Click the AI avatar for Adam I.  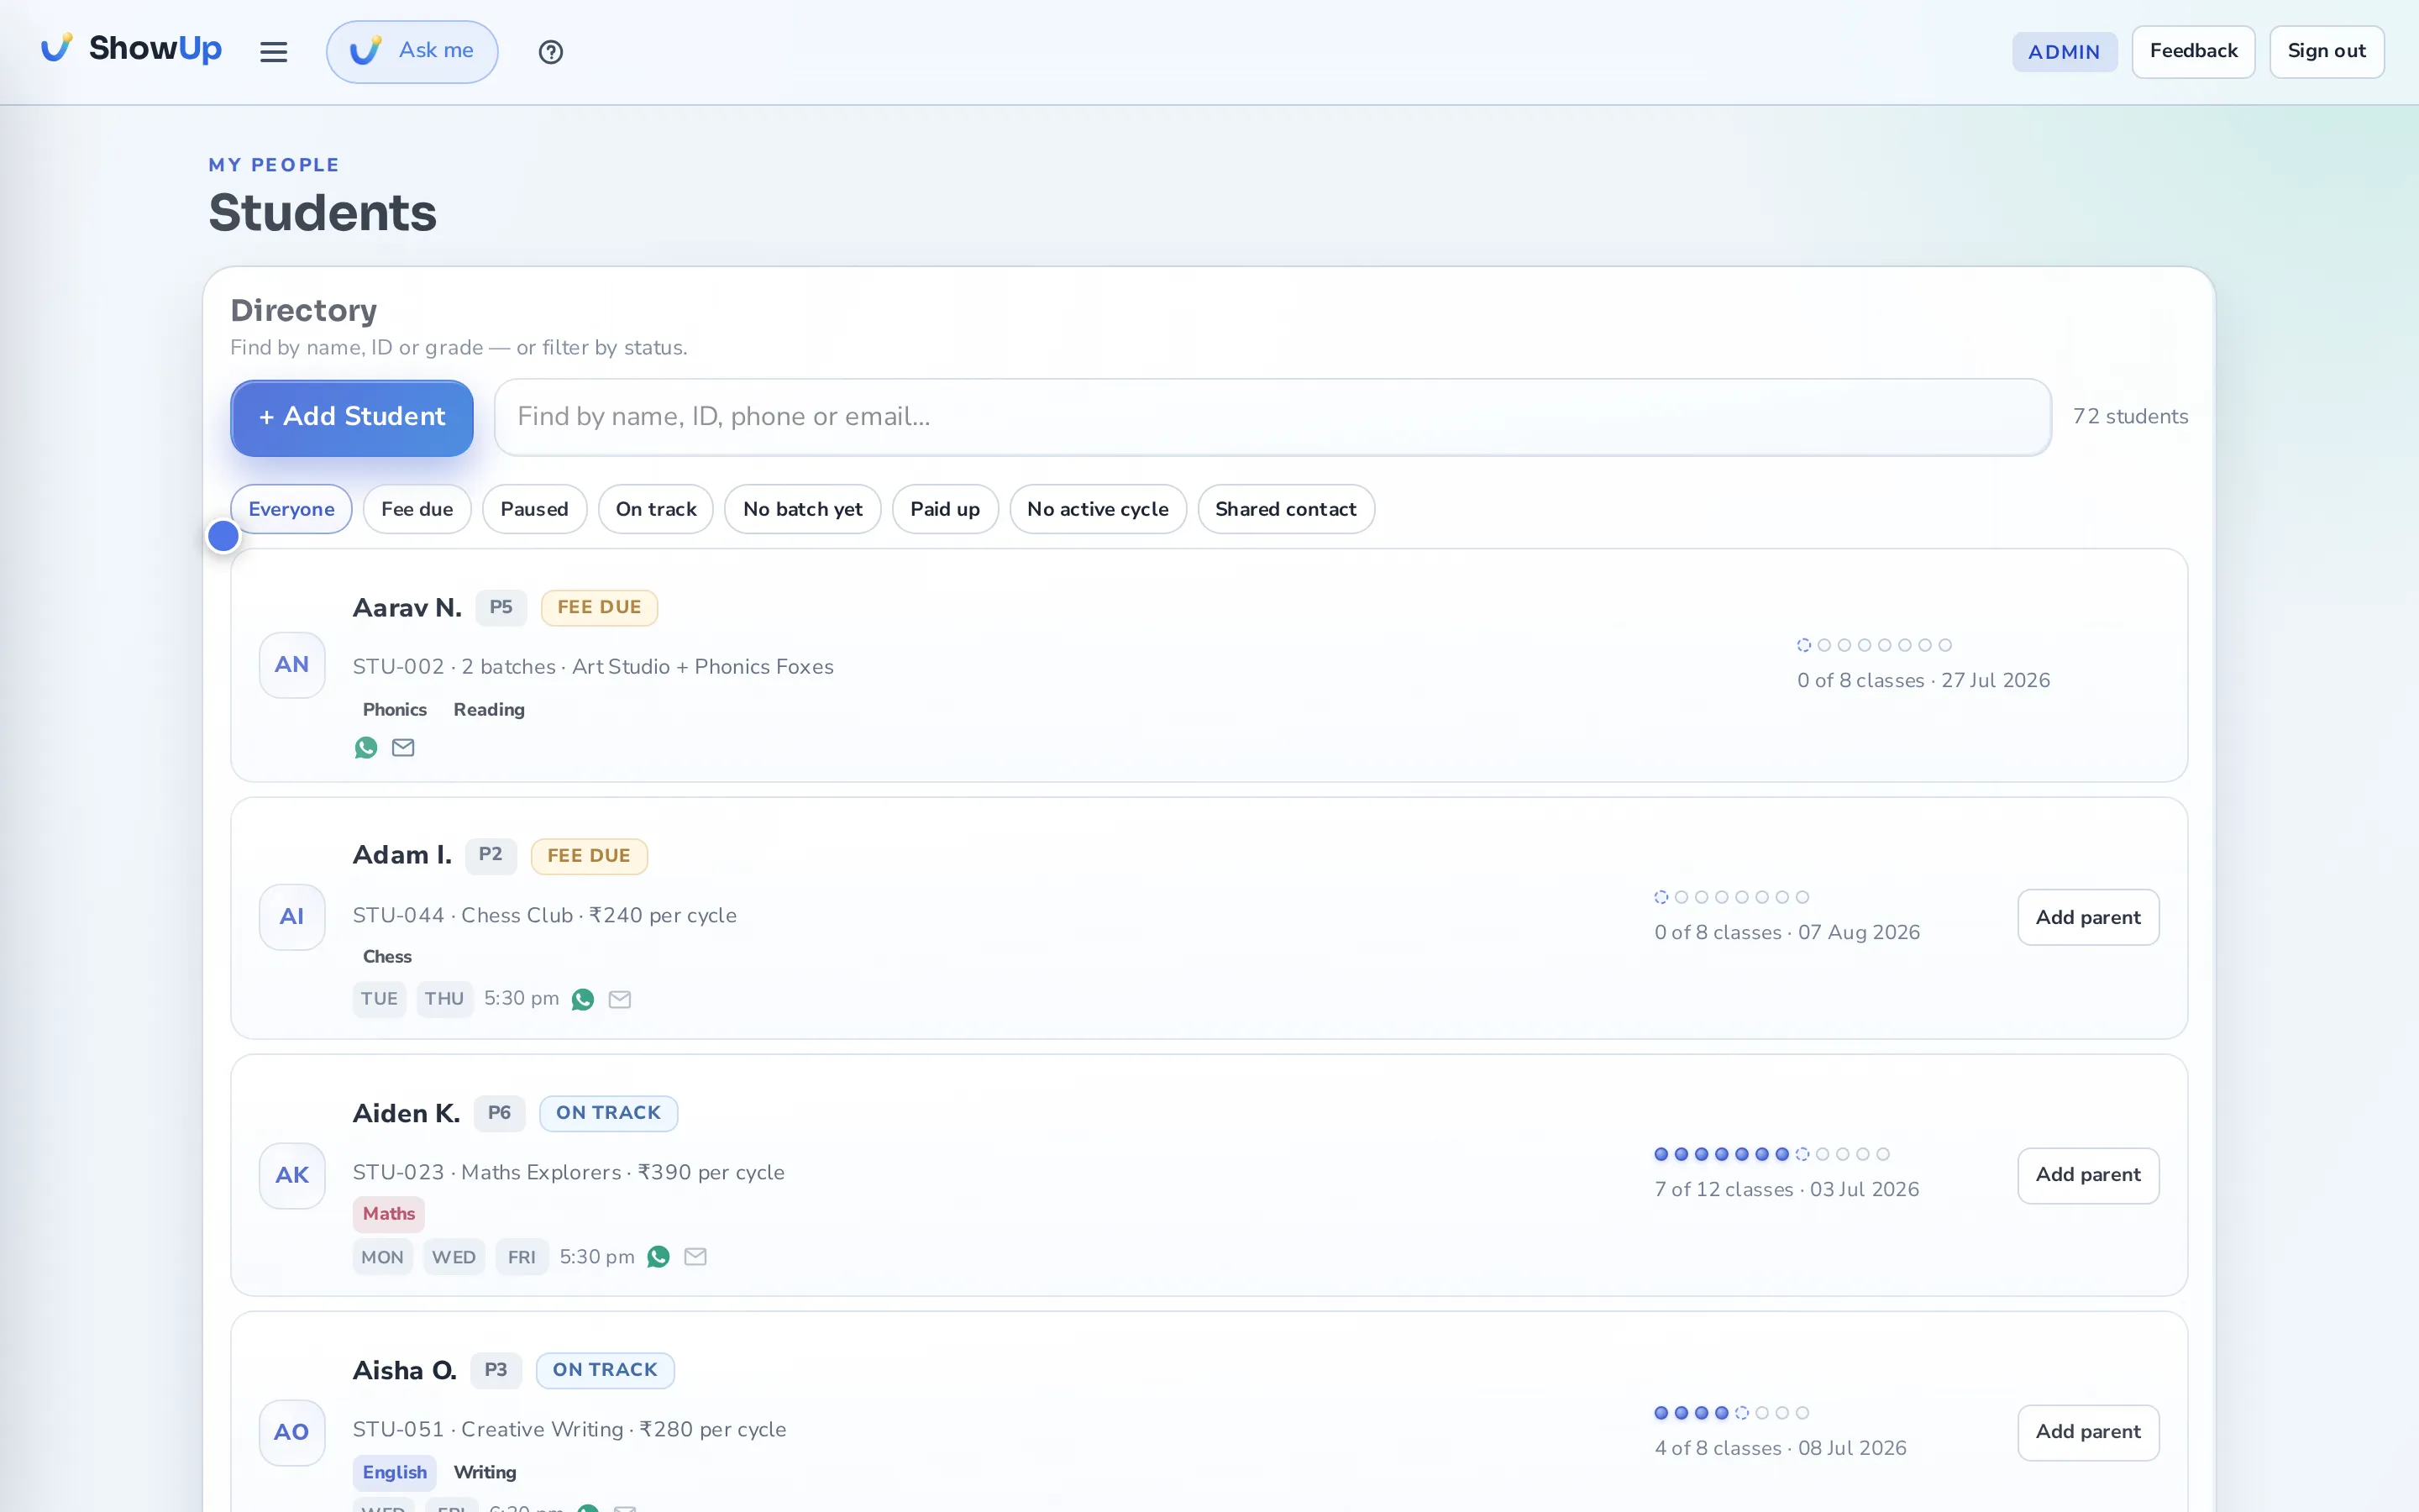tap(292, 917)
